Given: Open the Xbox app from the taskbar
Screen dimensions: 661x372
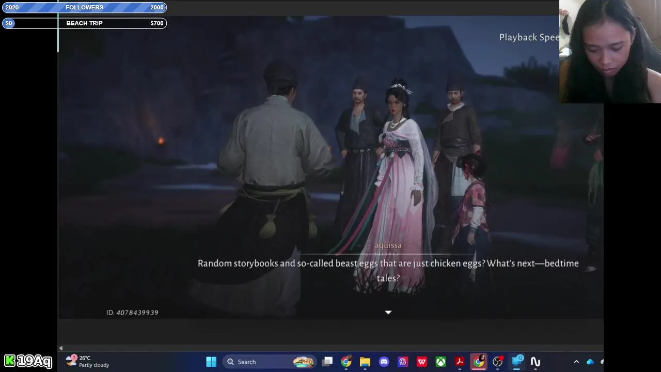Looking at the screenshot, I should [440, 362].
